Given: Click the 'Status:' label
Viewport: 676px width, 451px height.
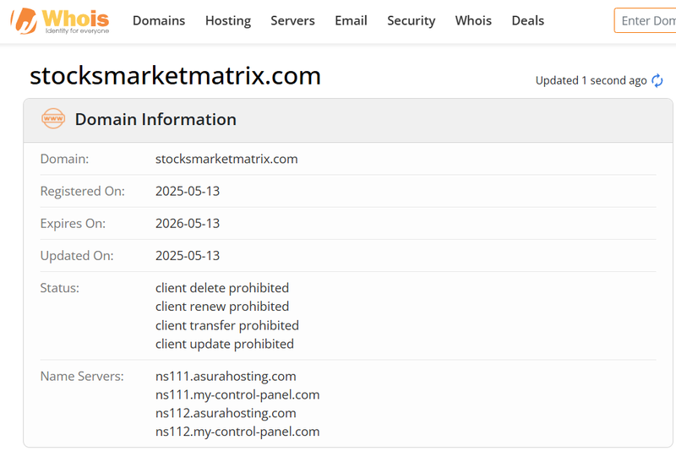Looking at the screenshot, I should pyautogui.click(x=59, y=288).
